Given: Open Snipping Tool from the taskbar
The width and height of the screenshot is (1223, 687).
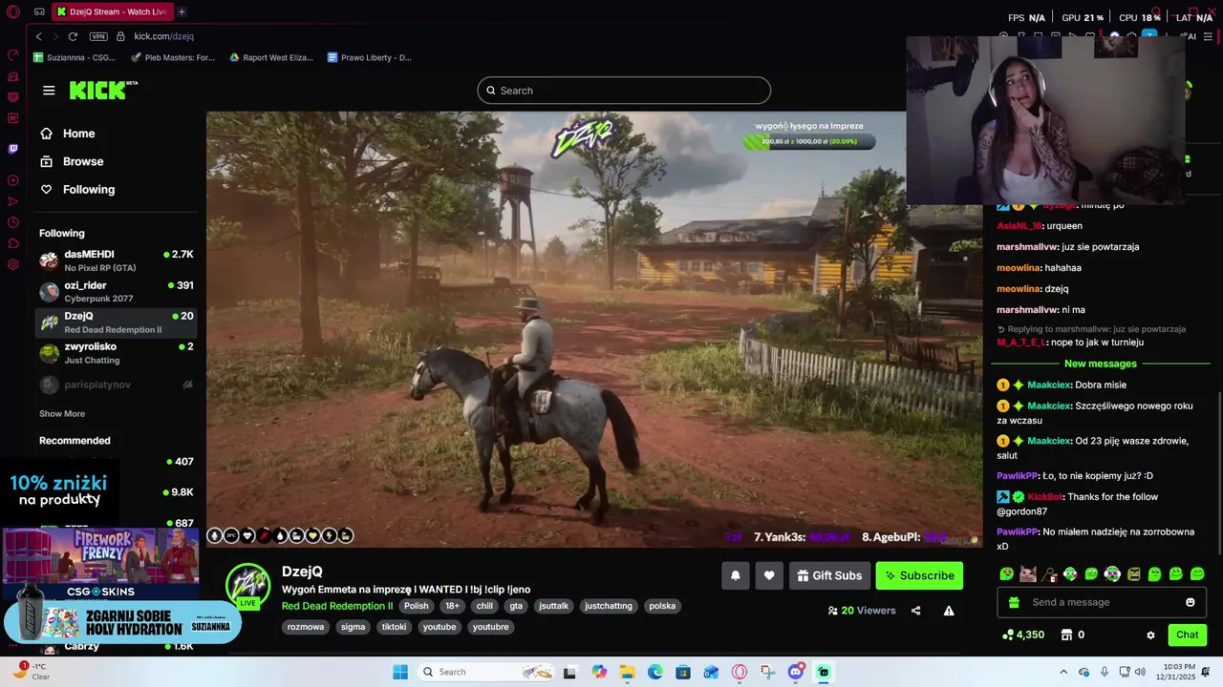Looking at the screenshot, I should coord(767,672).
